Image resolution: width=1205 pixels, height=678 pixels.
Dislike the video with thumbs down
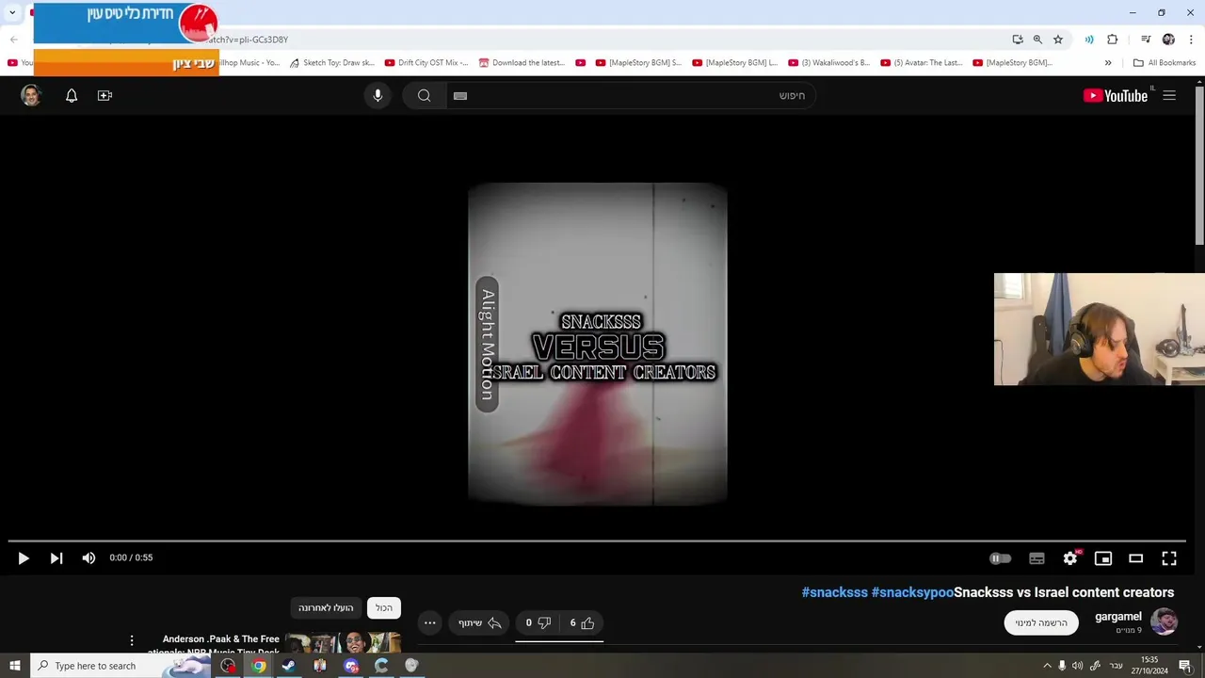[538, 622]
